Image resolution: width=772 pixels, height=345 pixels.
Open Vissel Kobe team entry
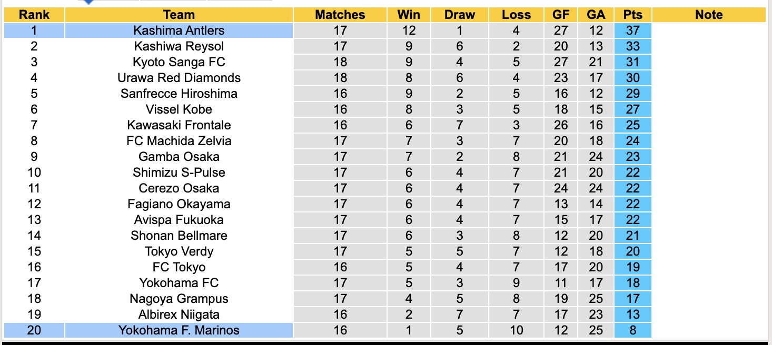pyautogui.click(x=179, y=109)
